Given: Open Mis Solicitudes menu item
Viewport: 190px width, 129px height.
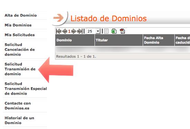Looking at the screenshot, I should pos(20,35).
